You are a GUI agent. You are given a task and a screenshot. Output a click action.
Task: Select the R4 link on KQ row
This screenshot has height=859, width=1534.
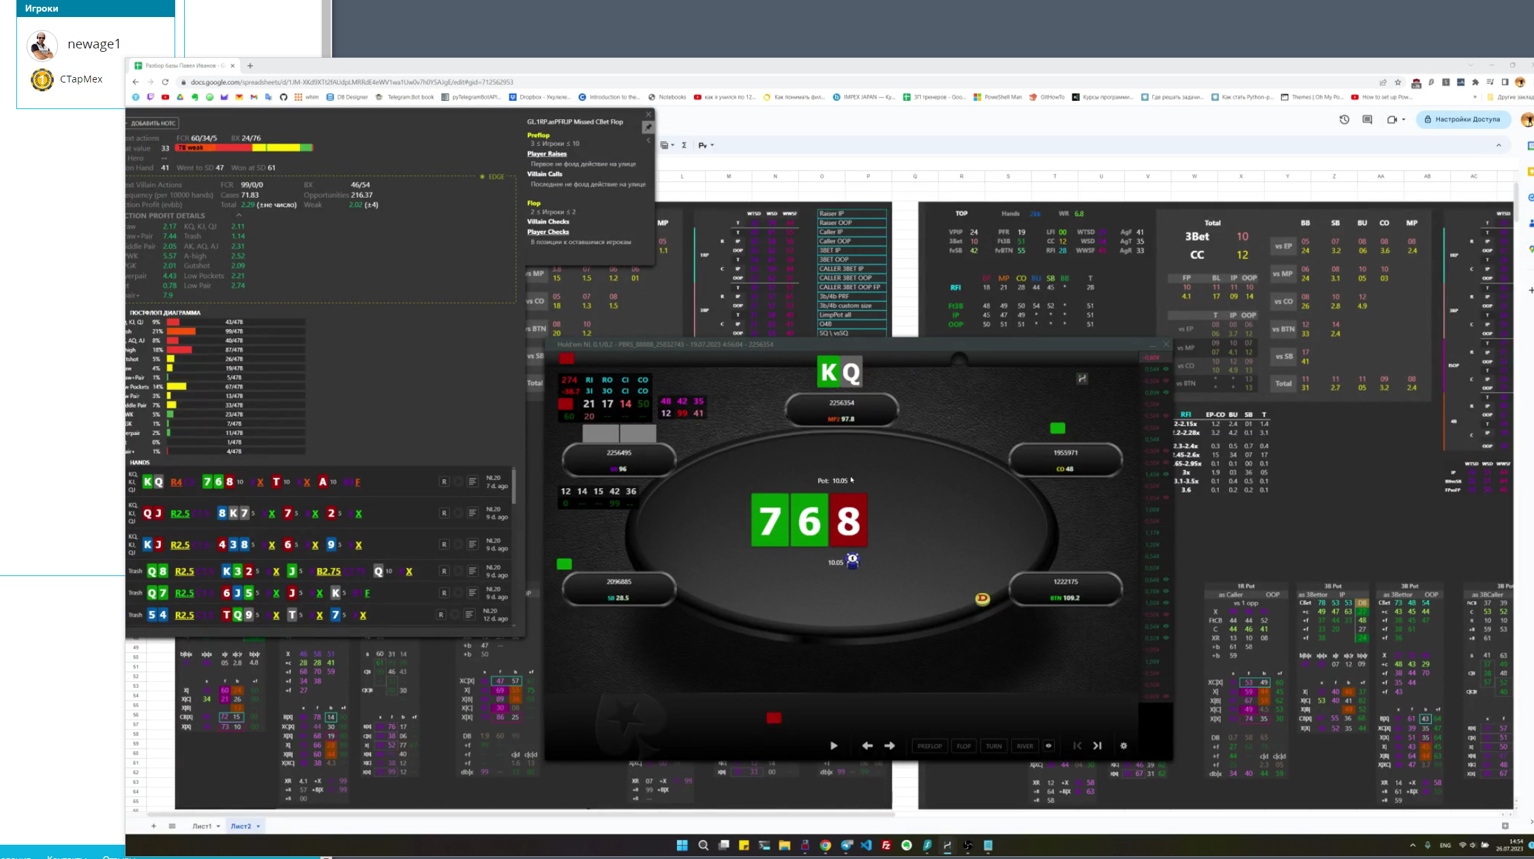[x=176, y=482]
